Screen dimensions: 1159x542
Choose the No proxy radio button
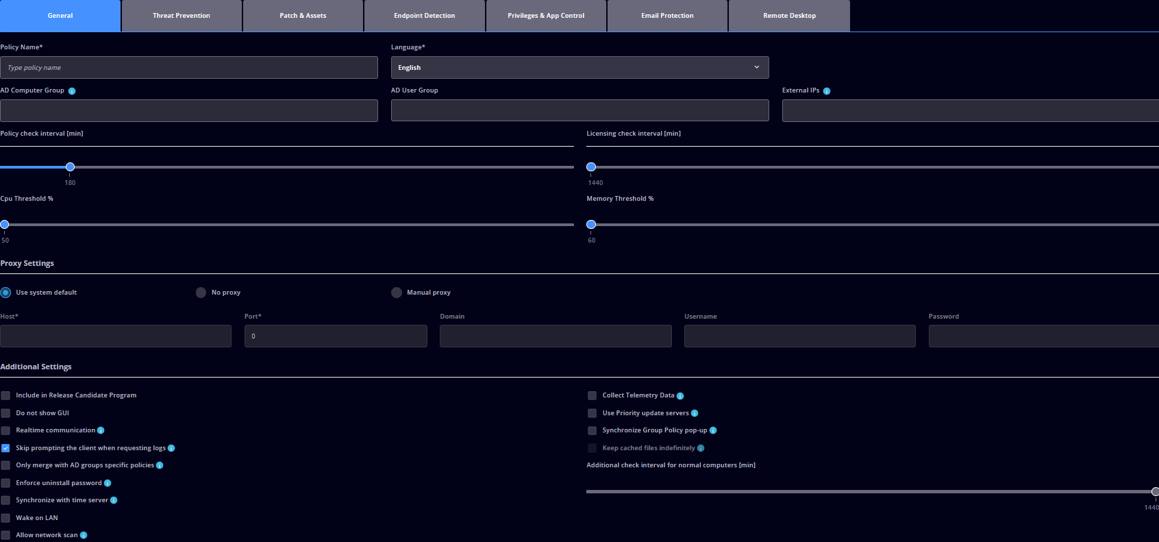tap(201, 293)
